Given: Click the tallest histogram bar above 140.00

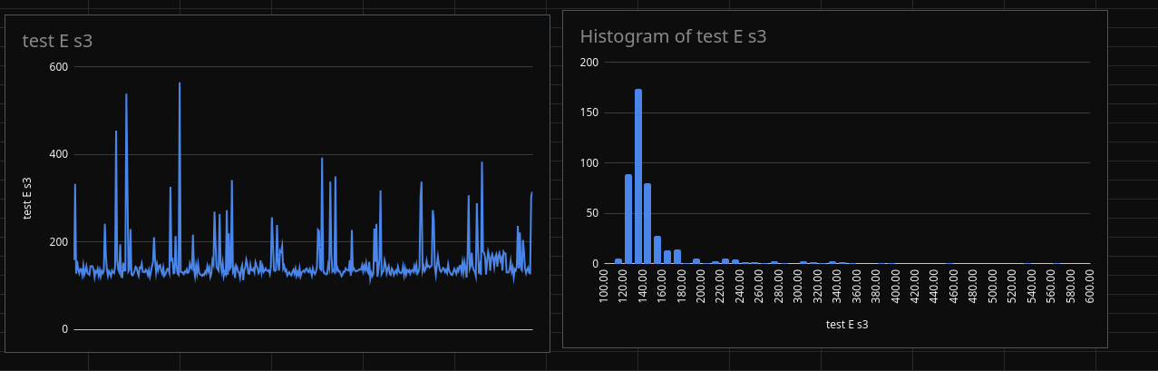Looking at the screenshot, I should coord(638,176).
